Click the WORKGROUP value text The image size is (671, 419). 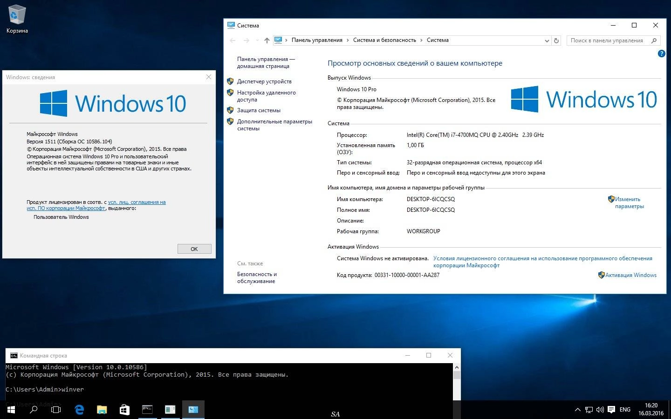coord(423,231)
